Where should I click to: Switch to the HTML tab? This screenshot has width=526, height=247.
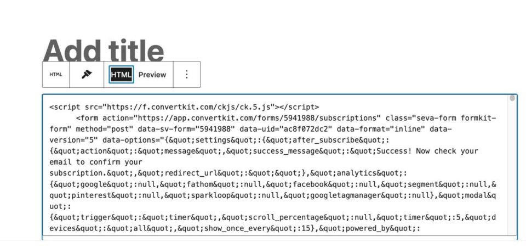coord(121,75)
